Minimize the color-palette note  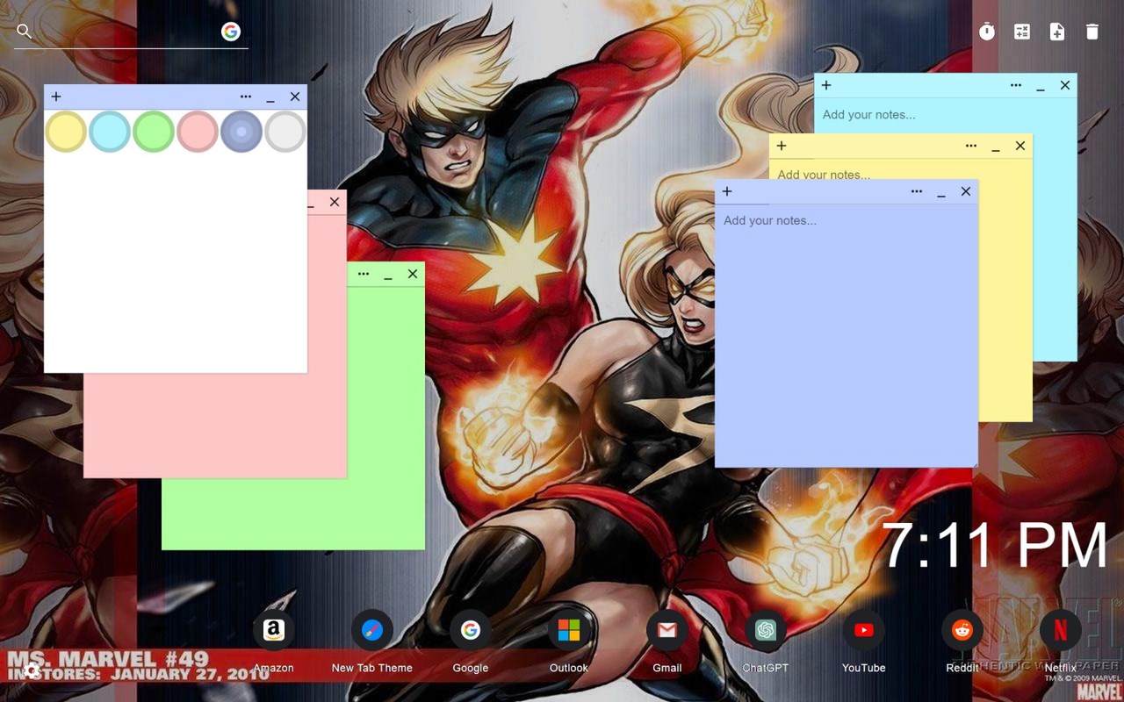click(x=270, y=97)
